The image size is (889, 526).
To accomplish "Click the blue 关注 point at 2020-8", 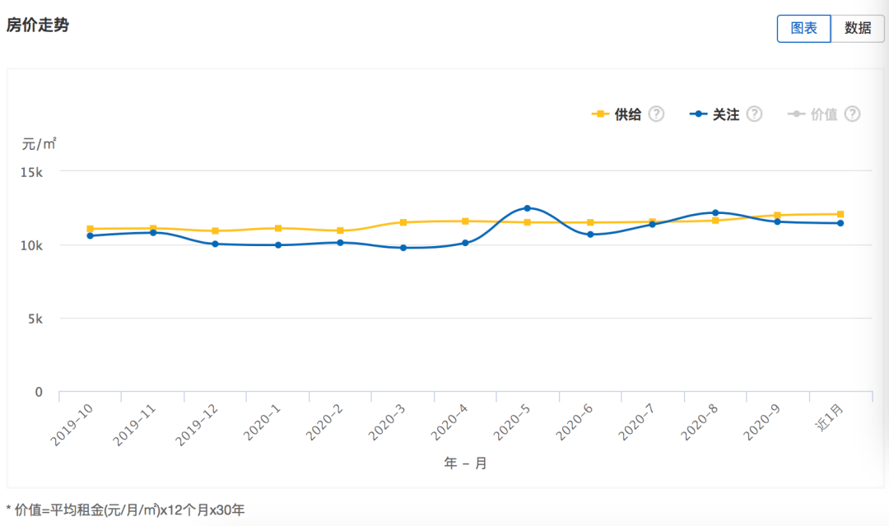I will (x=715, y=212).
